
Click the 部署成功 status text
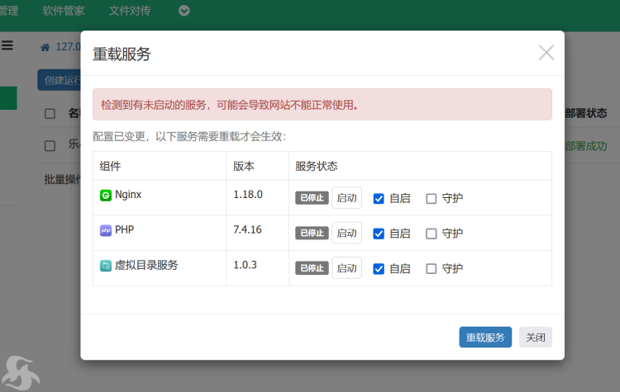click(x=585, y=146)
